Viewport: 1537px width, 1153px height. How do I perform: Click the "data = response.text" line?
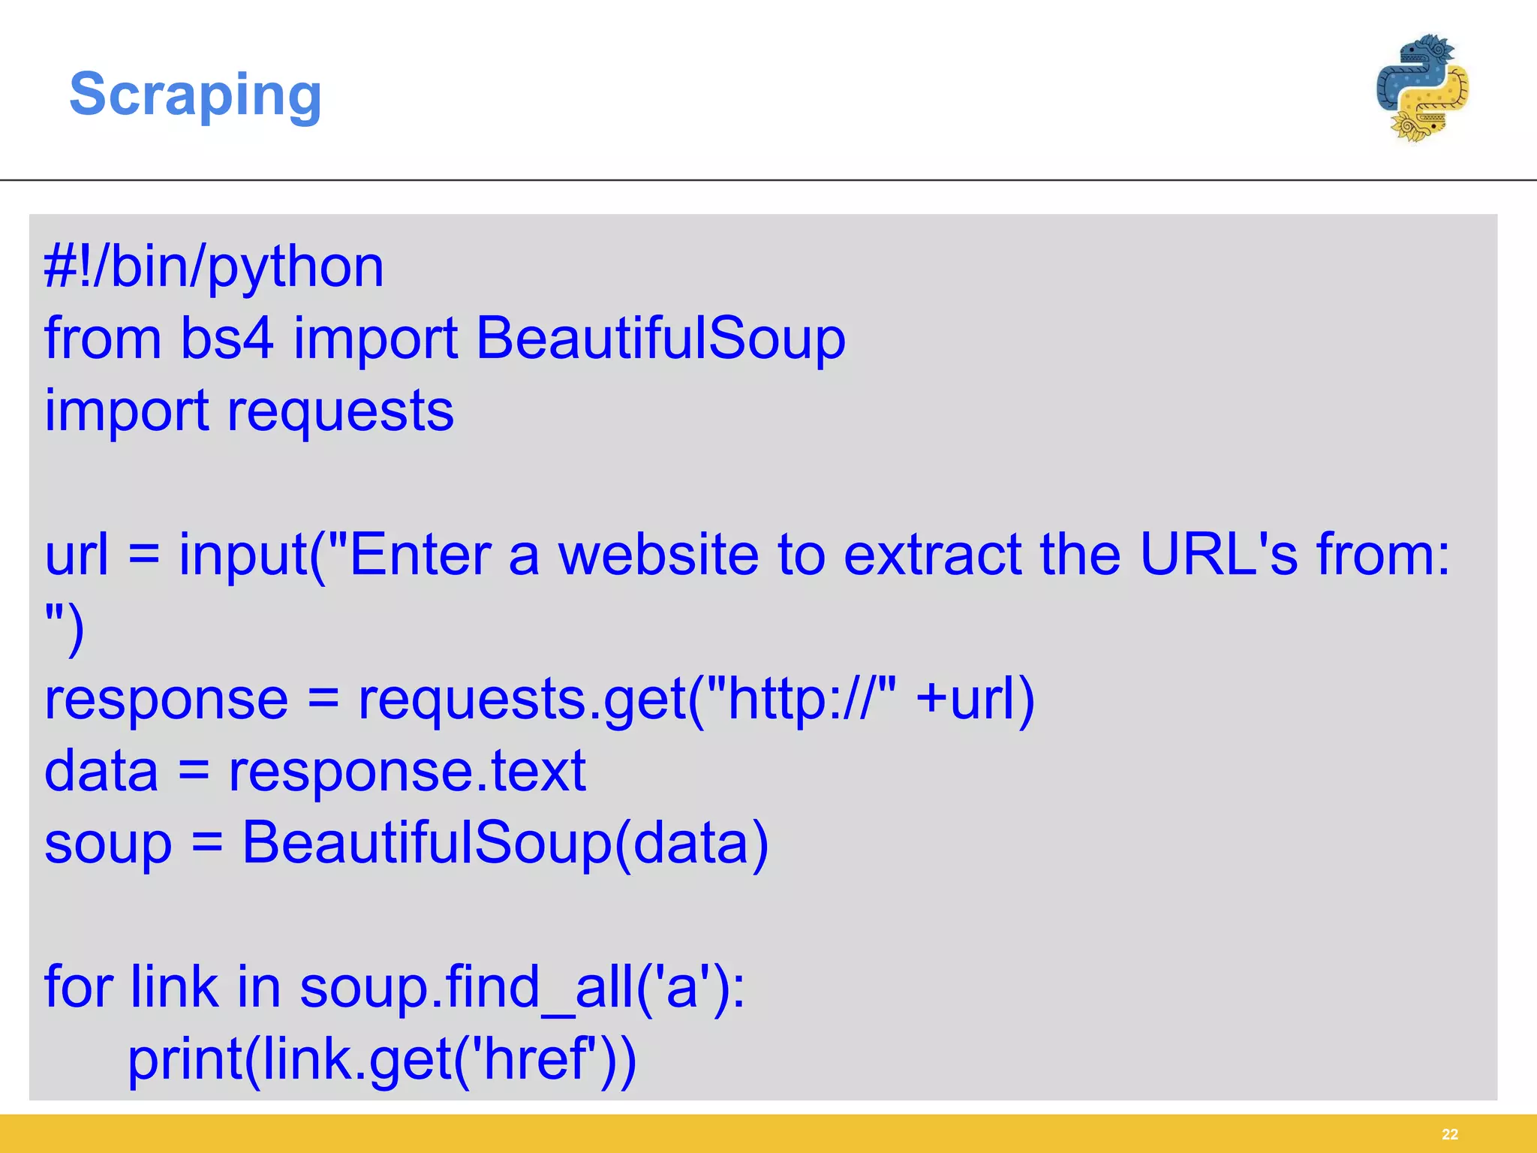tap(314, 771)
